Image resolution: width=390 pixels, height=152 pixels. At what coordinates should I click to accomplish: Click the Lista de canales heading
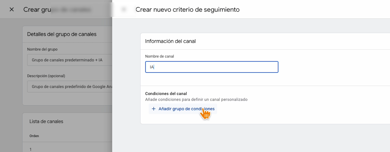[46, 121]
